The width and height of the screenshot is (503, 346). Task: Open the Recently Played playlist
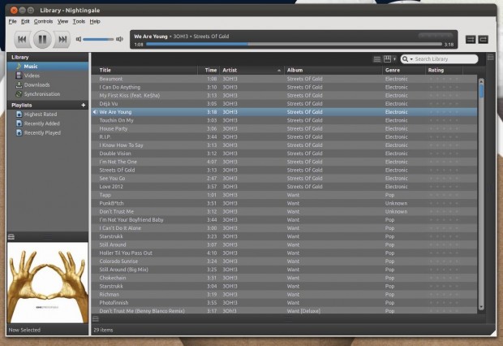coord(48,132)
